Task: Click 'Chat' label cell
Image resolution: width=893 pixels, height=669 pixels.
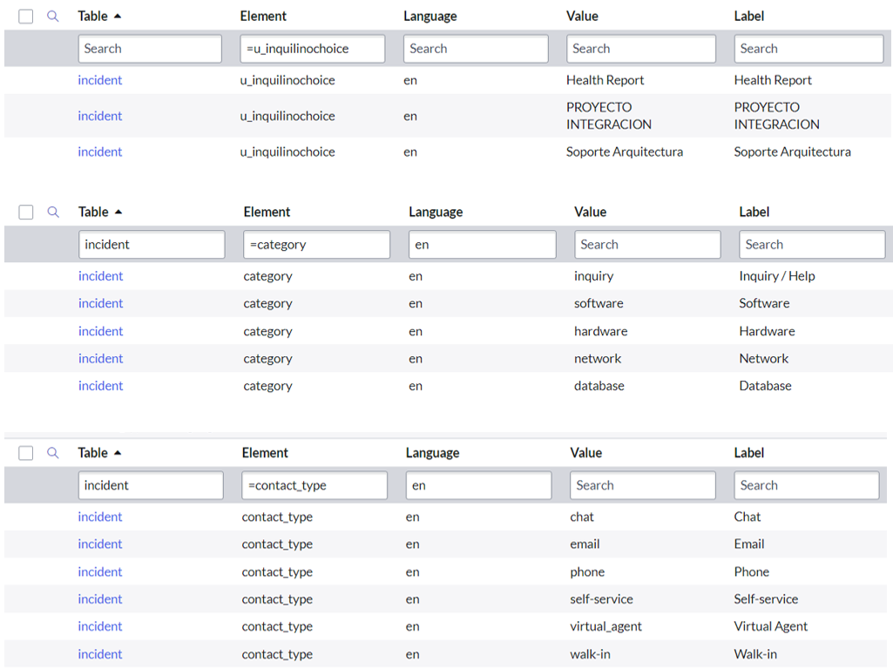Action: click(x=748, y=517)
